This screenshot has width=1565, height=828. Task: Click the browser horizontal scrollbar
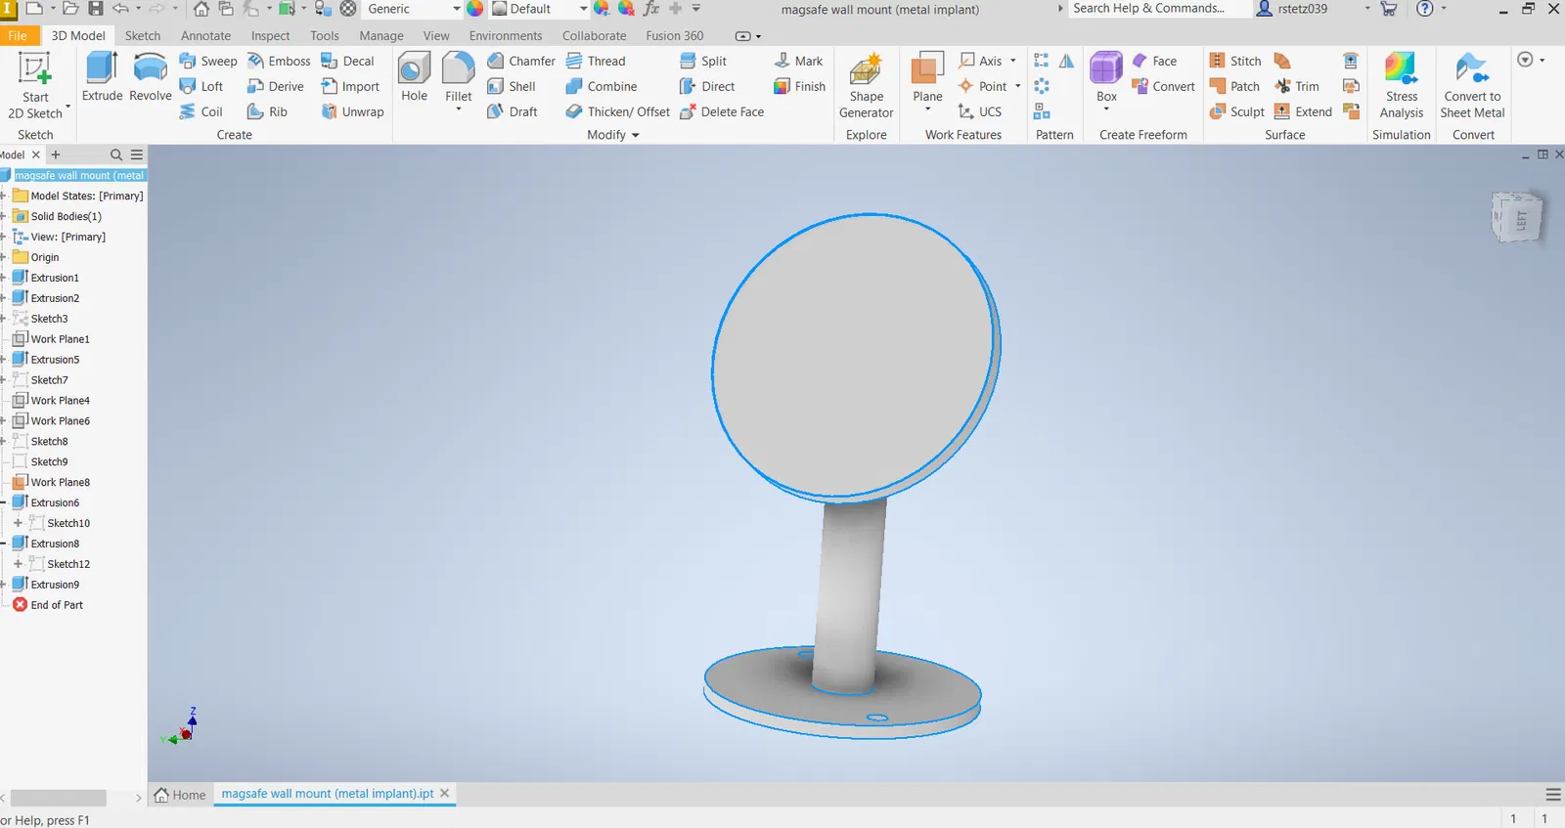tap(59, 798)
